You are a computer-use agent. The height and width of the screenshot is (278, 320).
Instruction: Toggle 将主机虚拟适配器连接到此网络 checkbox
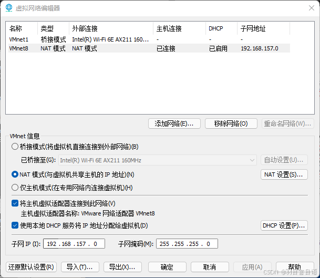(15, 203)
